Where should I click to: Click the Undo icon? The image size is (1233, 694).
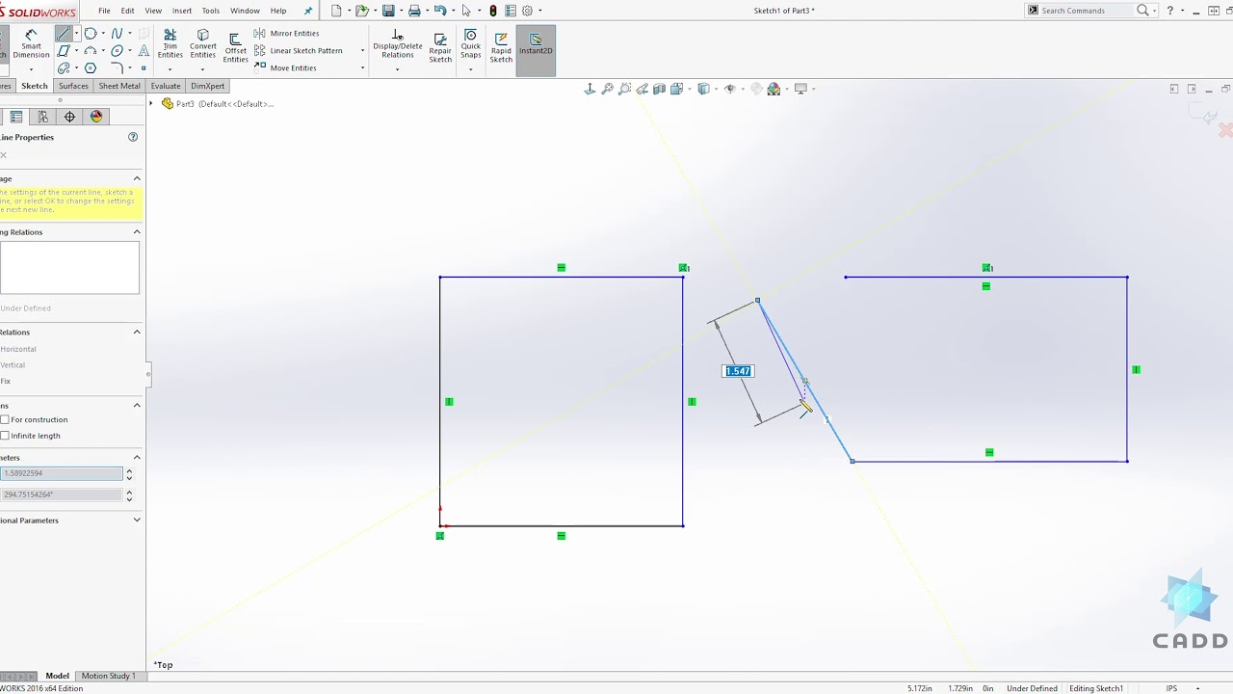(440, 11)
